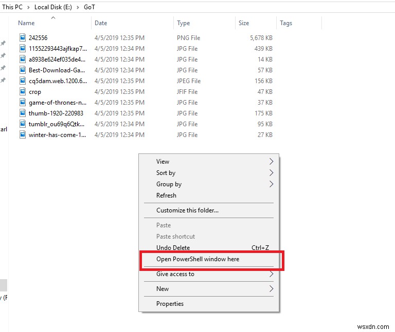Screen dimensions: 395x332
Task: Open the Give access to submenu
Action: tap(209, 274)
